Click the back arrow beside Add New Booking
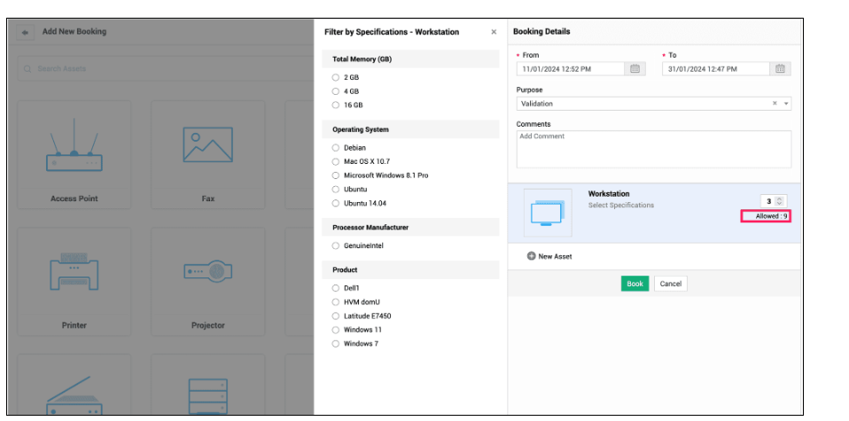The width and height of the screenshot is (849, 421). point(26,32)
